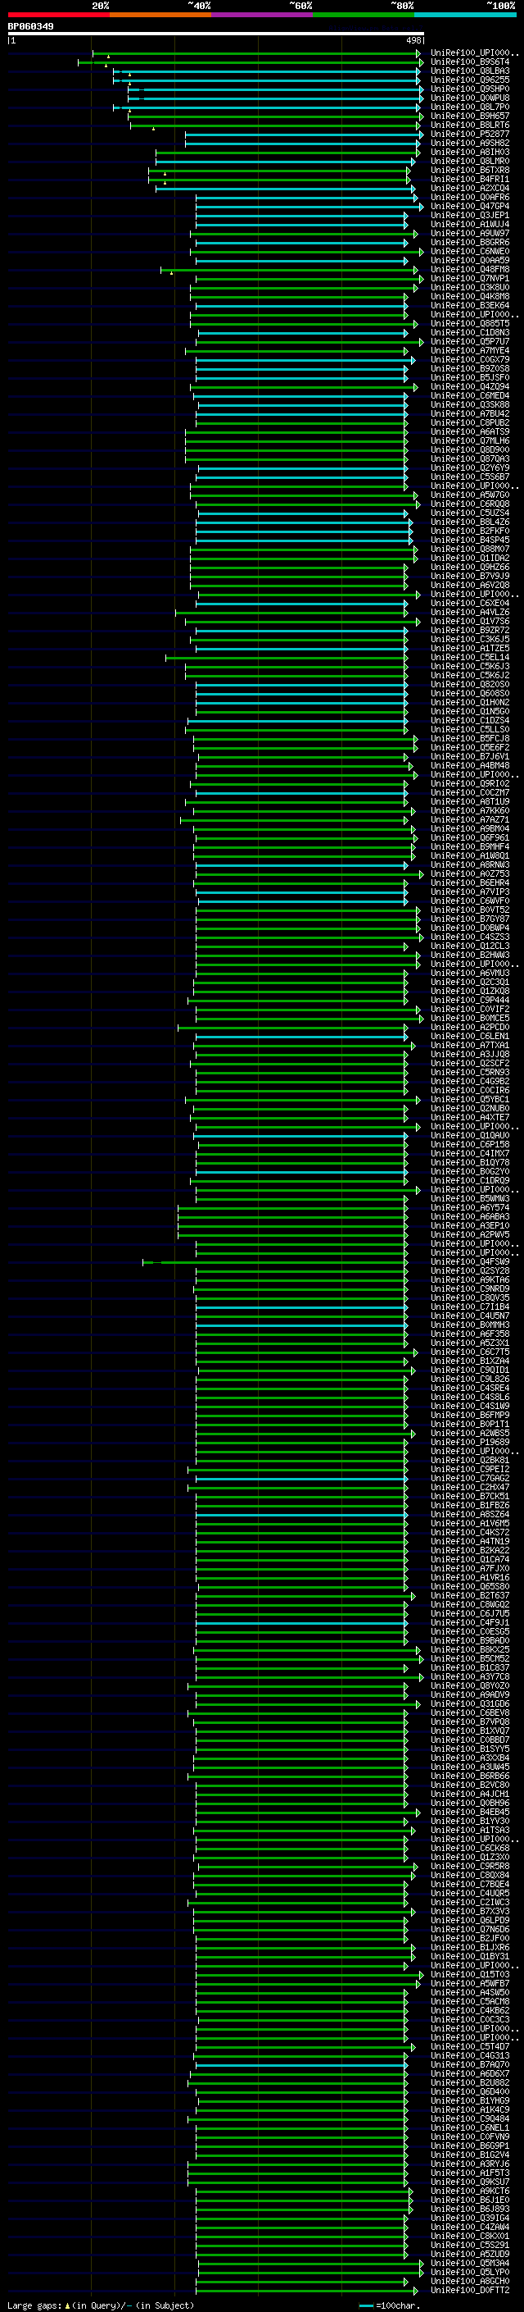The height and width of the screenshot is (2312, 524).
Task: Open hit UniRef100_Q8L7P0
Action: (470, 107)
